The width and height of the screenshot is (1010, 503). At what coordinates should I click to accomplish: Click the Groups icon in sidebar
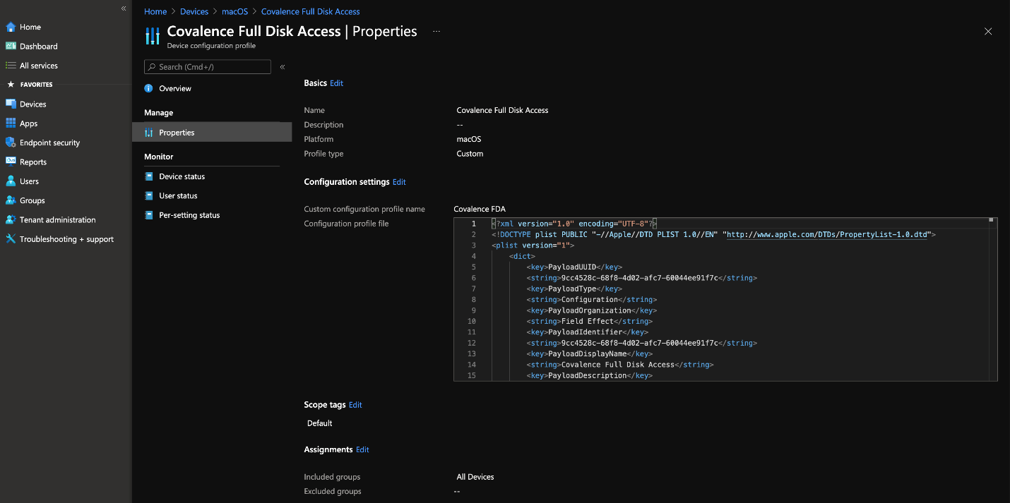(11, 200)
